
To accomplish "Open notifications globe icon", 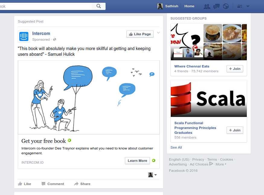I will point(226,6).
